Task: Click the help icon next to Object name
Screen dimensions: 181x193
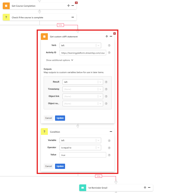Action: point(106,104)
